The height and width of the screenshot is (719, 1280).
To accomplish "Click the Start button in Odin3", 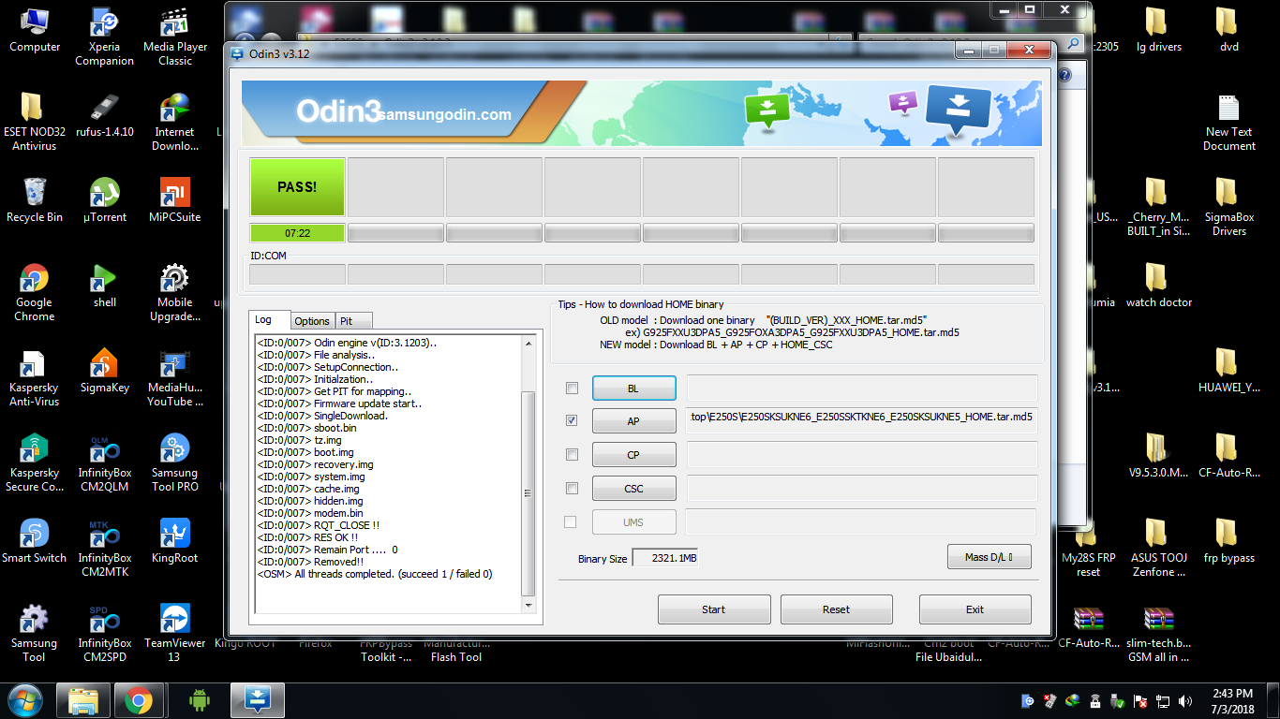I will 714,609.
